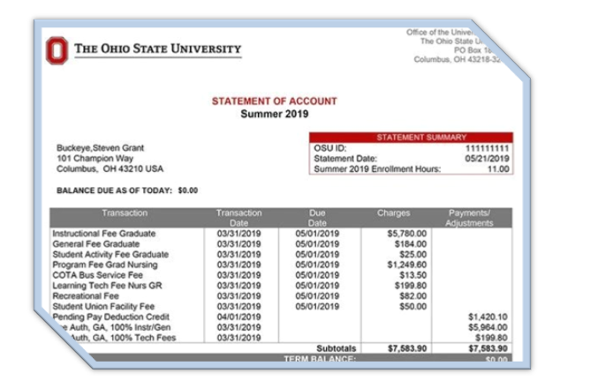Select the OSU ID value 111111111

tap(487, 148)
